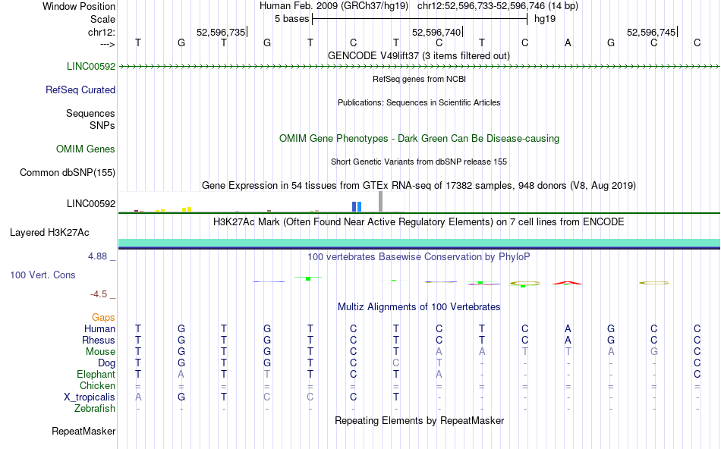Click Multiz Alignments of 100 Vertebrates title

click(419, 306)
